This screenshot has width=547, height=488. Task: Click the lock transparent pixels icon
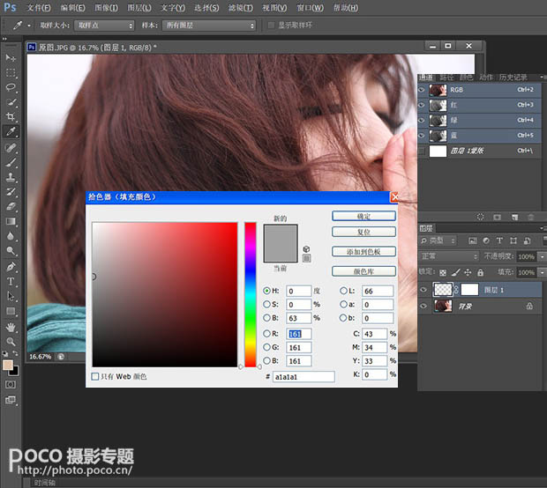coord(444,272)
